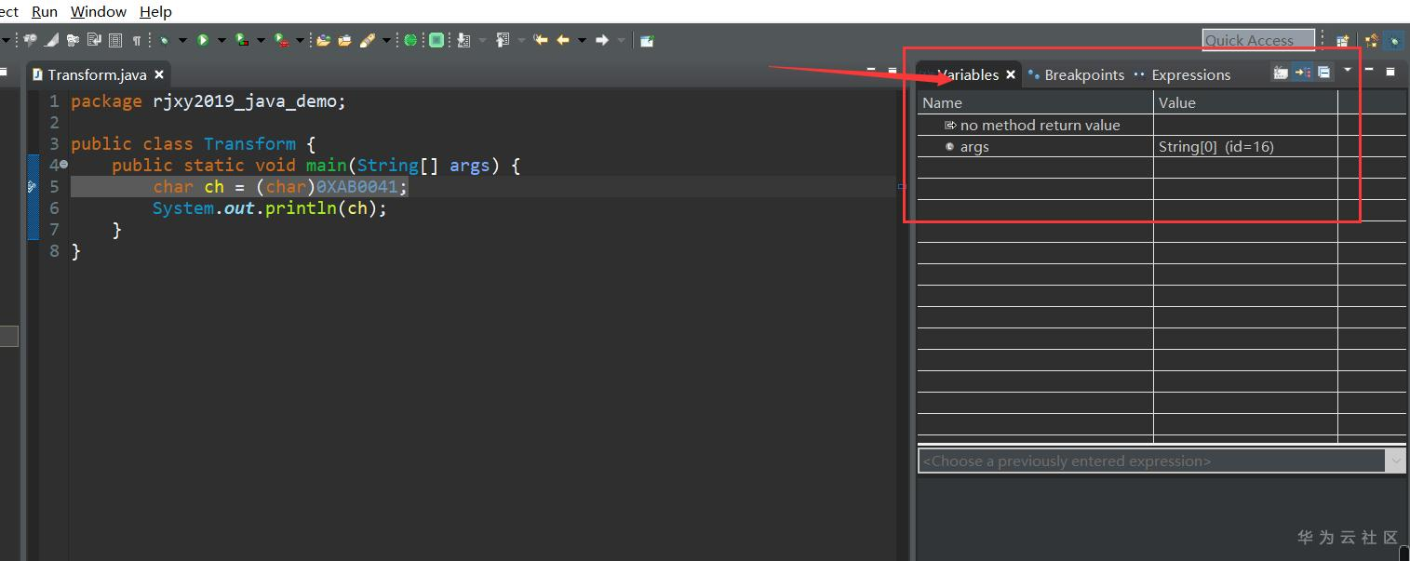Click the Name column header

tap(1035, 102)
